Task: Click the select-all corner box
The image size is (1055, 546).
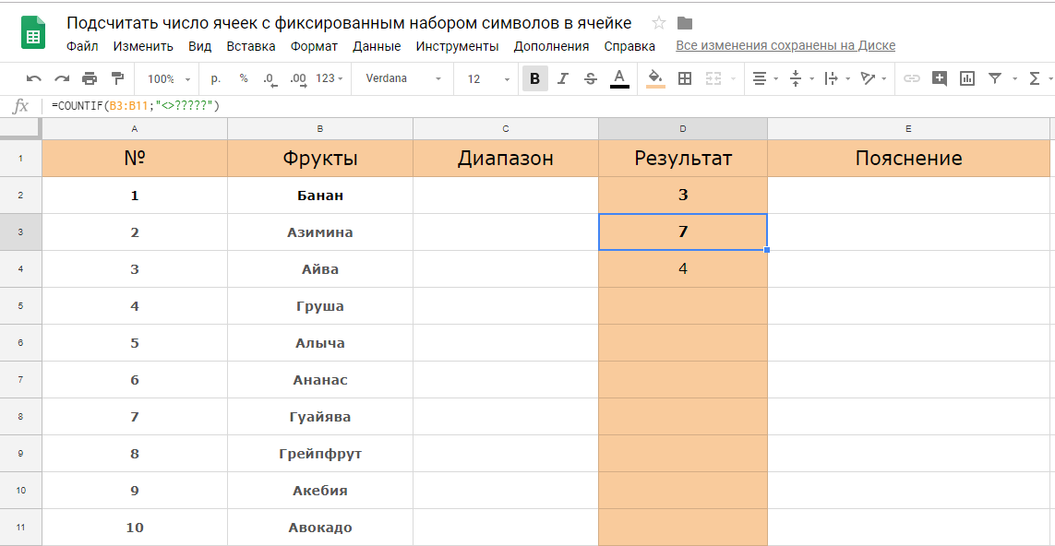Action: (x=21, y=128)
